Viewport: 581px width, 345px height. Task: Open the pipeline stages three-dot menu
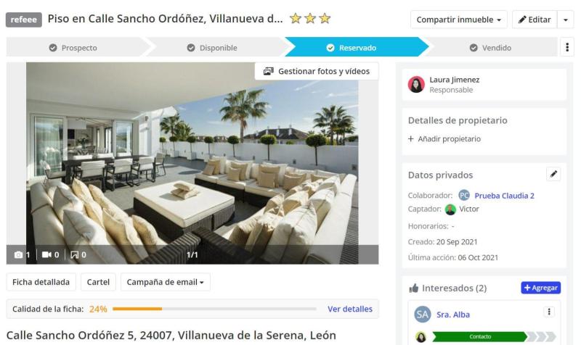click(x=567, y=47)
